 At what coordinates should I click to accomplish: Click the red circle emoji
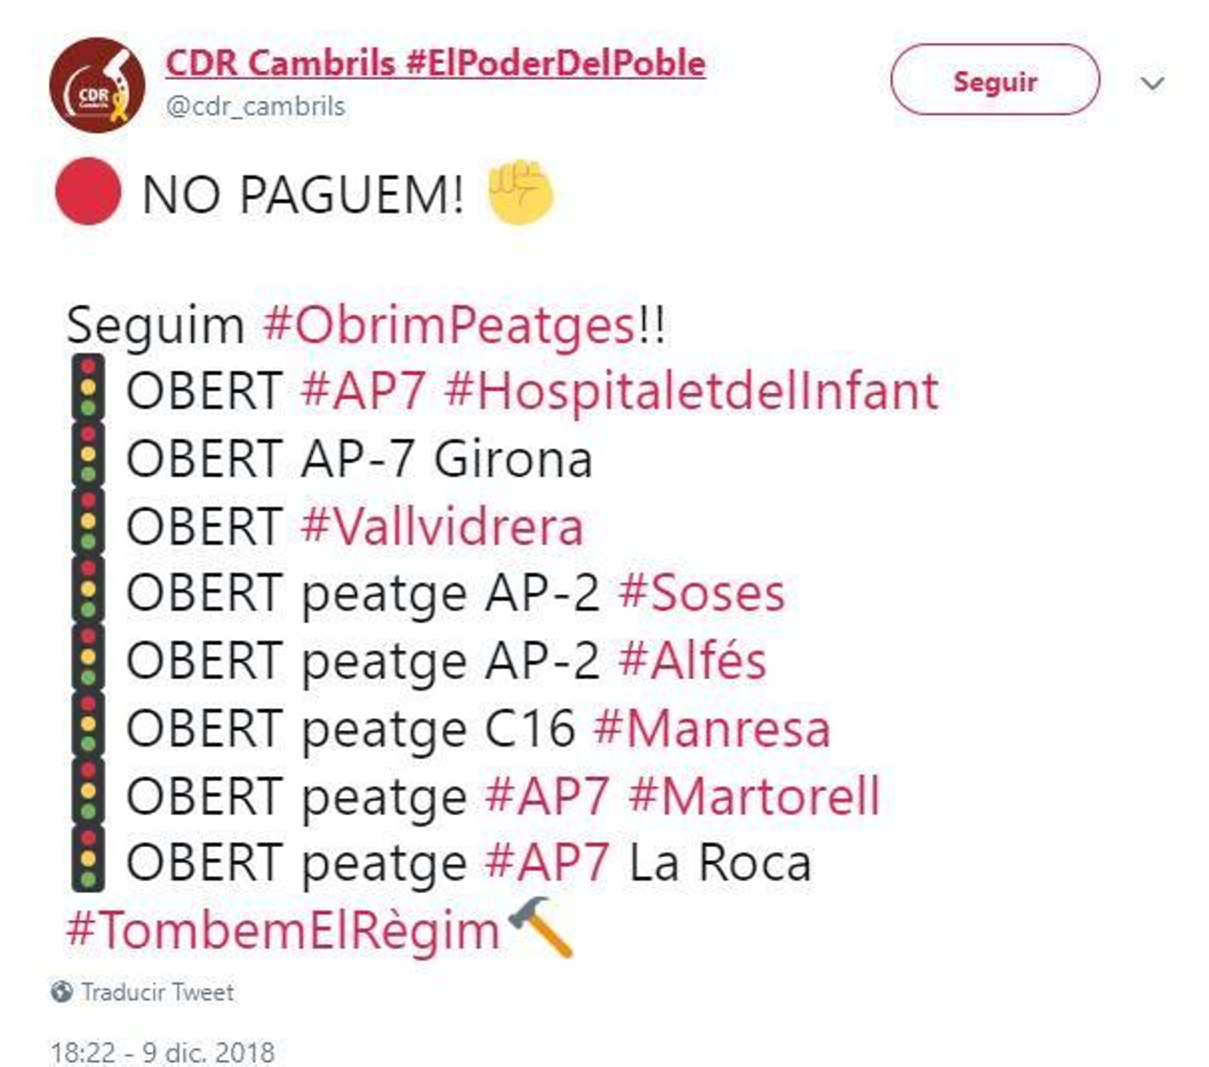88,192
